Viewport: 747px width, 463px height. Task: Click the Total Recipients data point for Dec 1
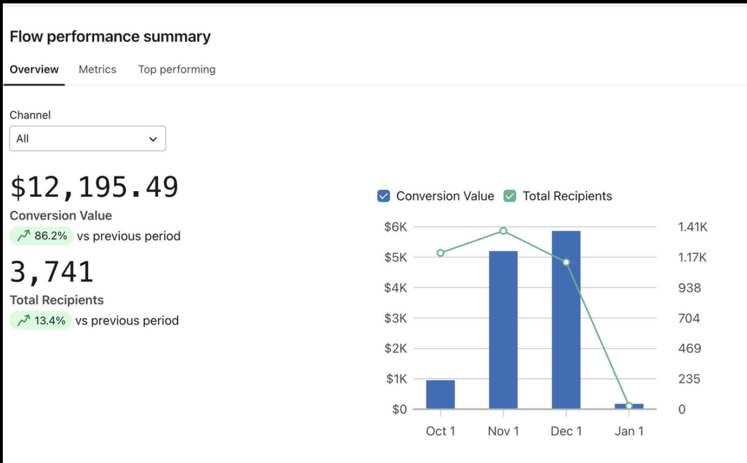click(x=566, y=262)
